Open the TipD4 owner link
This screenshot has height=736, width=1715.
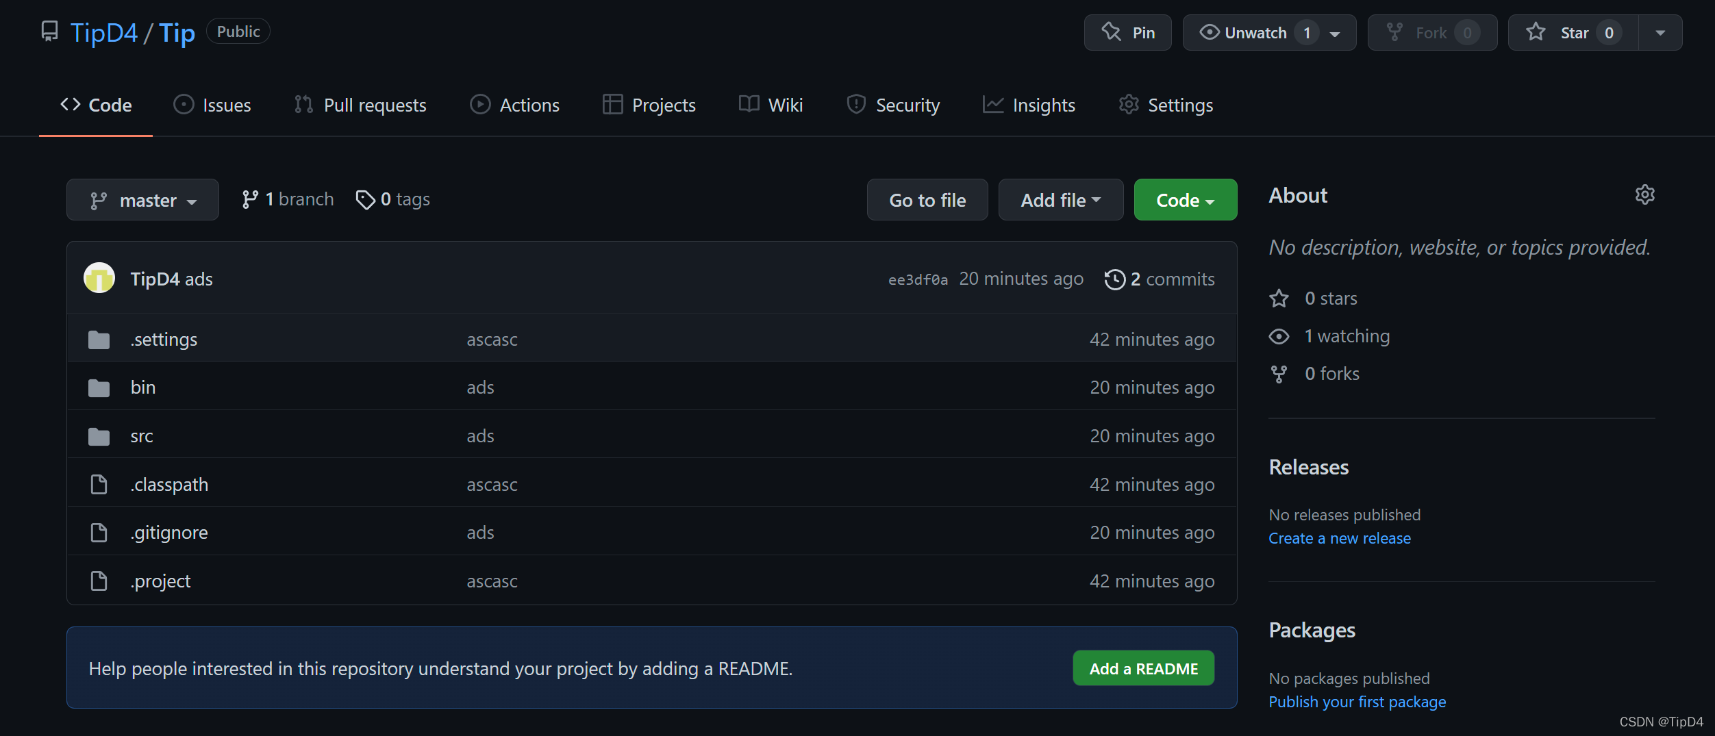(104, 32)
